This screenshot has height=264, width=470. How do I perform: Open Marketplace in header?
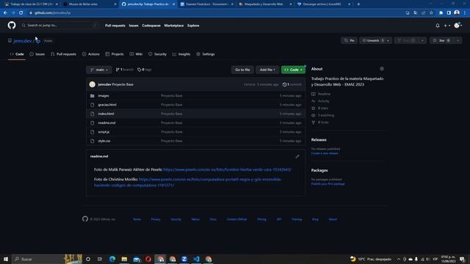174,26
